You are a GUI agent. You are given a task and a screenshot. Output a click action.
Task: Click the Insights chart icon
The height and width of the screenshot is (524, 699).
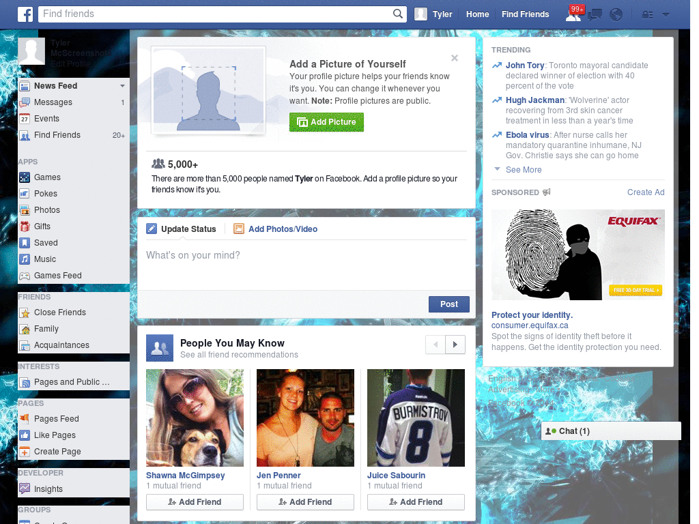tap(25, 489)
